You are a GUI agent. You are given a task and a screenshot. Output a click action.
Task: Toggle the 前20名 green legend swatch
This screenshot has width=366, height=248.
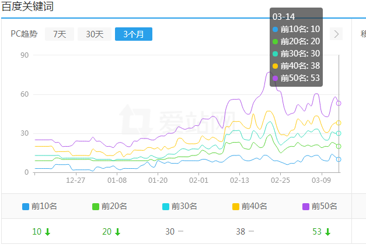tap(96, 206)
